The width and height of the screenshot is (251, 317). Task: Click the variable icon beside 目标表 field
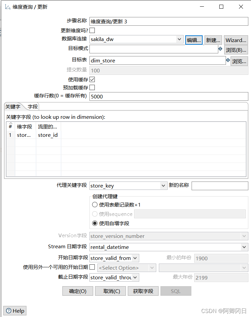[228, 60]
